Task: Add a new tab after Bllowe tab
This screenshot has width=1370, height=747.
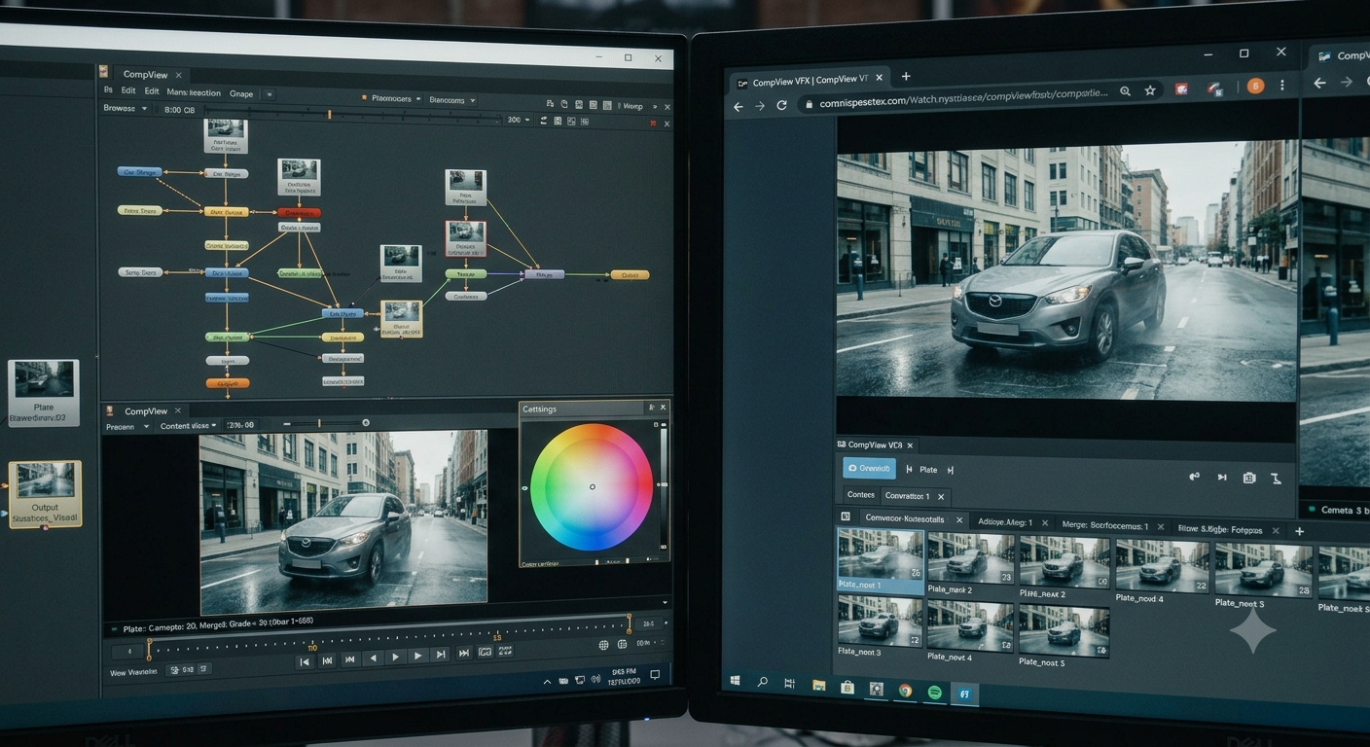Action: click(x=1299, y=531)
